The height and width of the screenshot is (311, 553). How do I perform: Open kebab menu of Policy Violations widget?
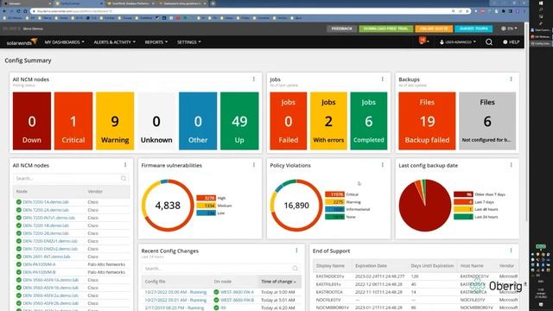382,165
